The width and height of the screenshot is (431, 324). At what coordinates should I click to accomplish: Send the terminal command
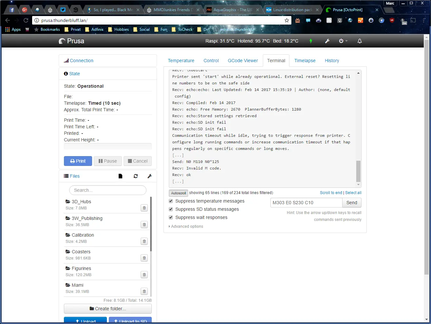pos(352,203)
